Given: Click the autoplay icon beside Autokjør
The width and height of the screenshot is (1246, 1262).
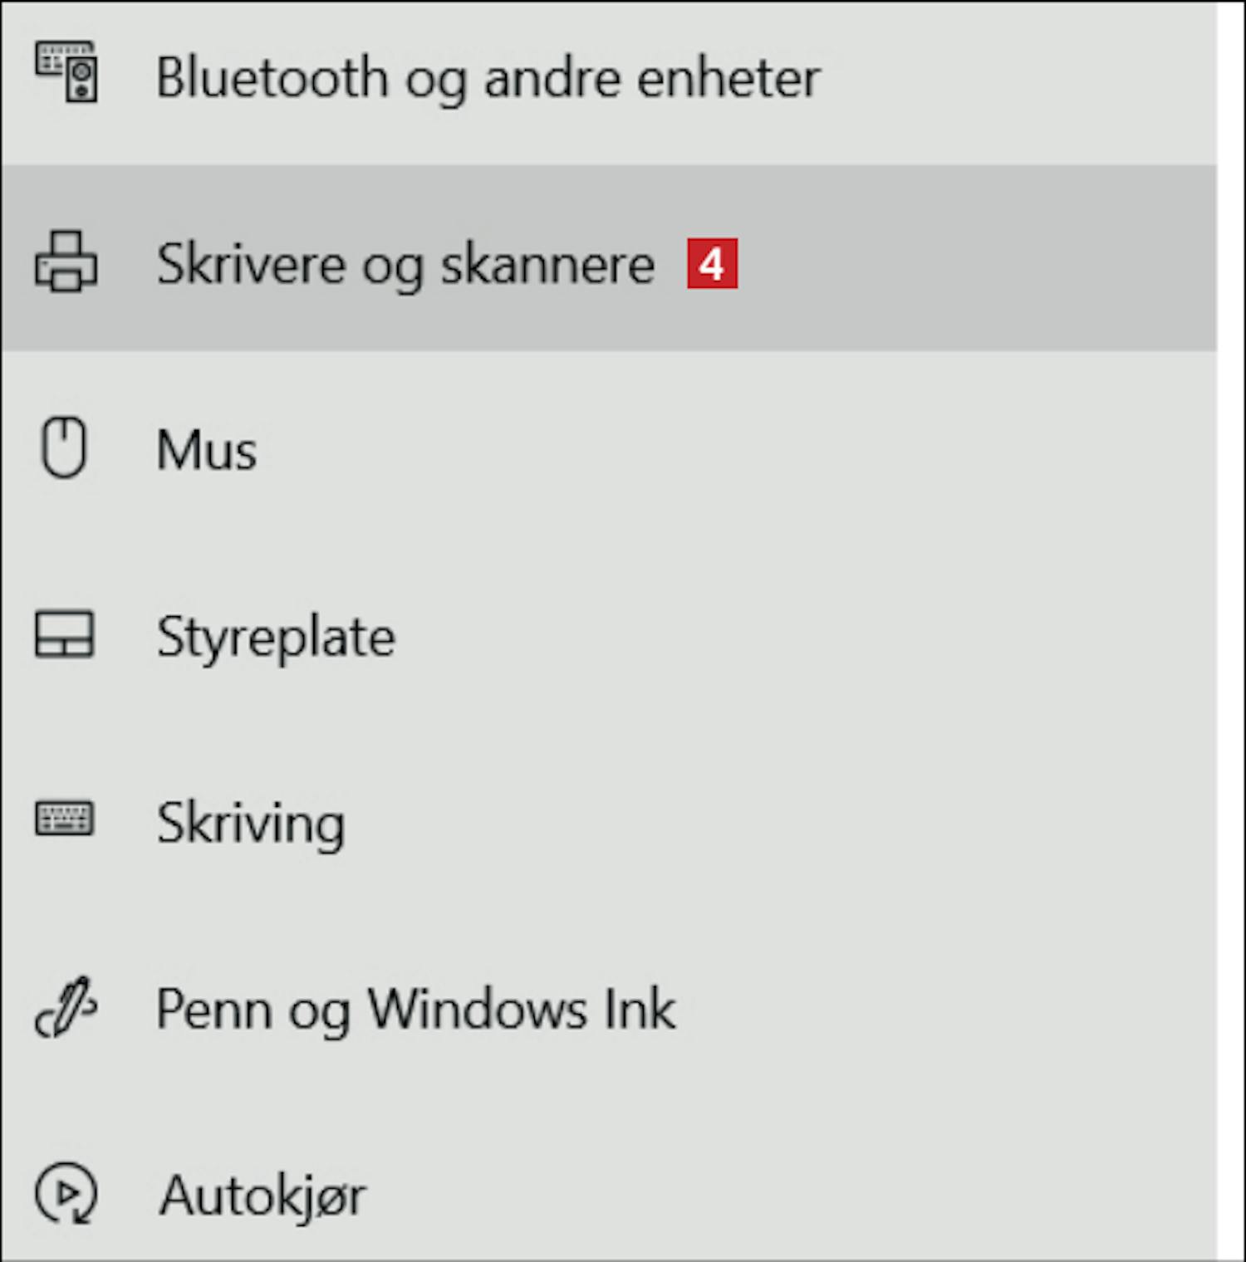Looking at the screenshot, I should coord(66,1193).
